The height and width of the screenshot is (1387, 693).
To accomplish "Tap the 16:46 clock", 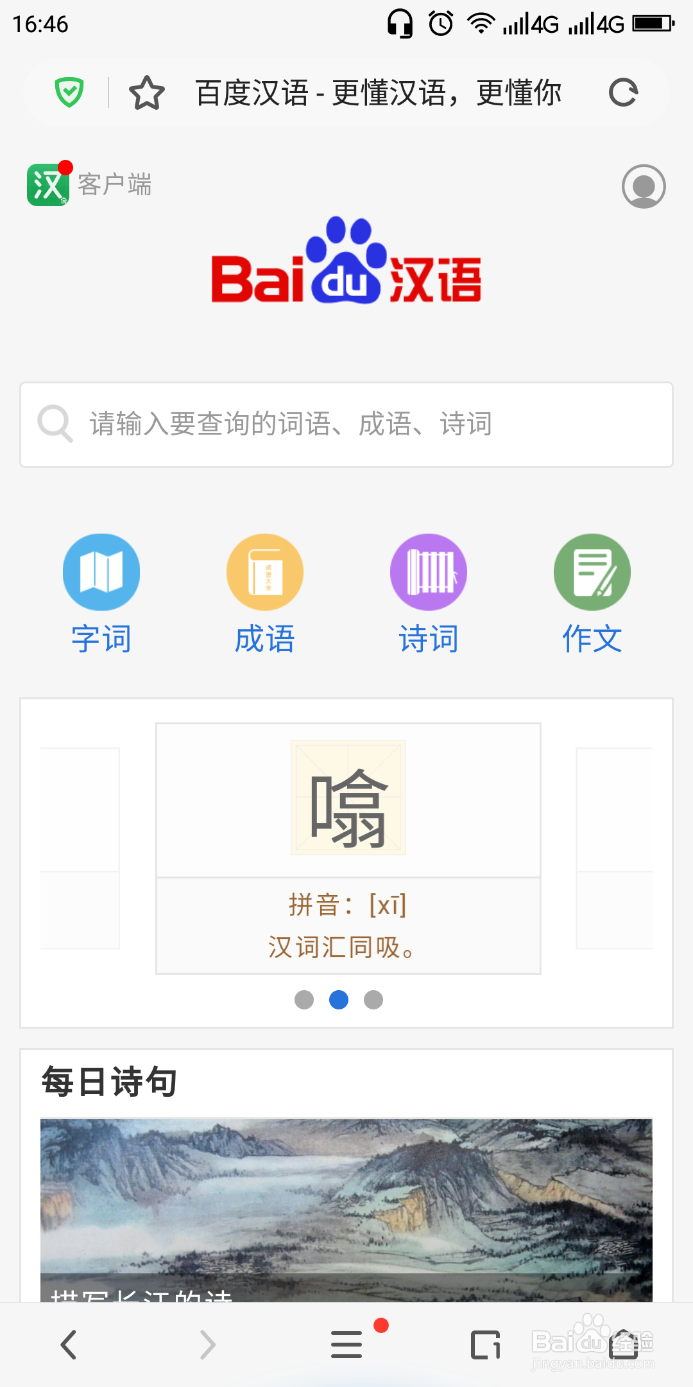I will pos(40,24).
